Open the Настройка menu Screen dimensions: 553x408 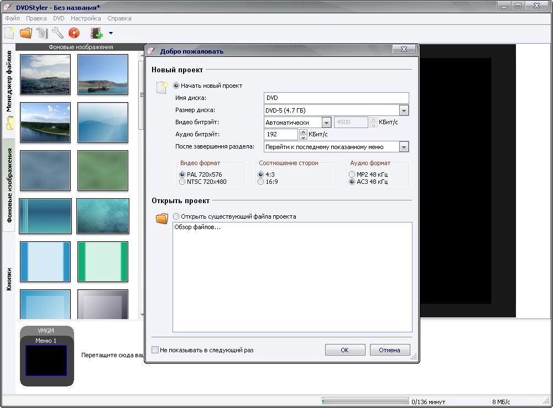[x=86, y=18]
